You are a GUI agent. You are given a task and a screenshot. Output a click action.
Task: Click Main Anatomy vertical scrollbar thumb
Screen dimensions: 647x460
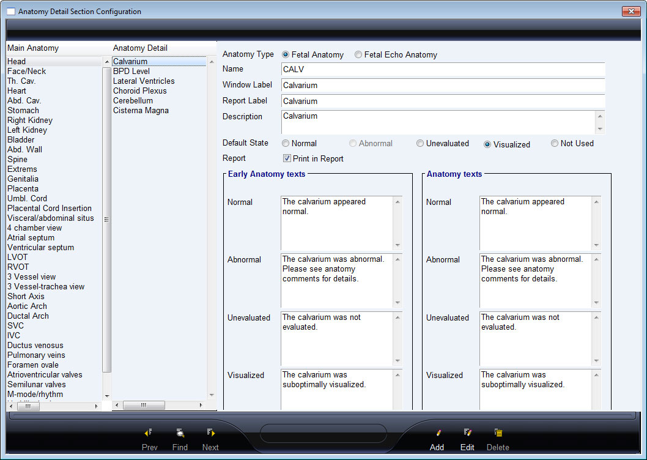coord(106,219)
